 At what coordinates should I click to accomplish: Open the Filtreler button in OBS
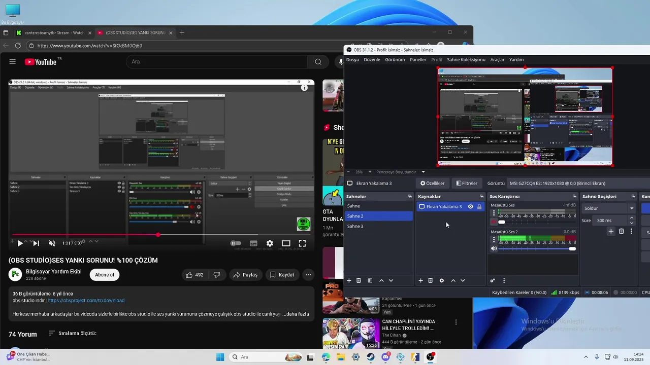tap(467, 184)
